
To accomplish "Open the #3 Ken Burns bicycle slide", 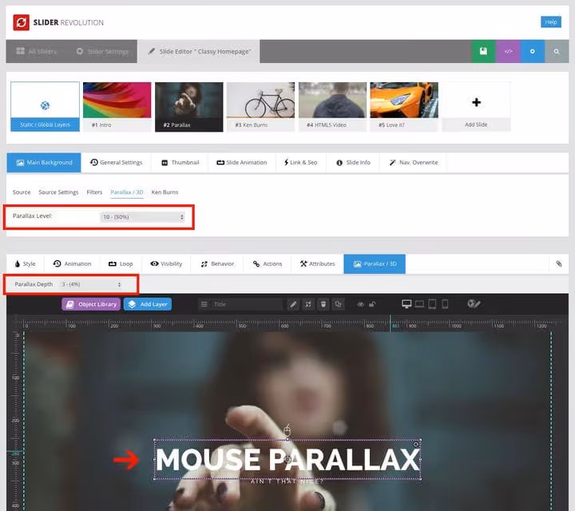I will (x=260, y=106).
